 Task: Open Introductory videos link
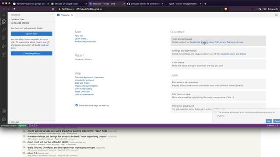point(84,80)
